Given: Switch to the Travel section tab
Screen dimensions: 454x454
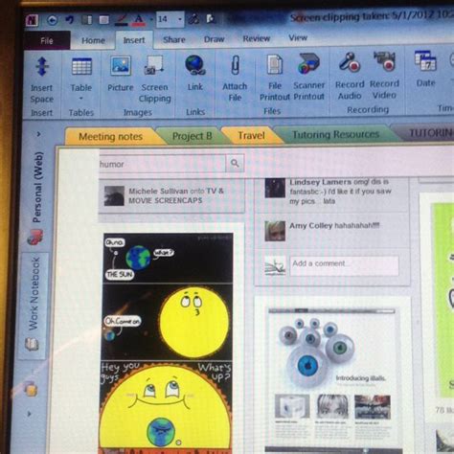Looking at the screenshot, I should [x=251, y=135].
